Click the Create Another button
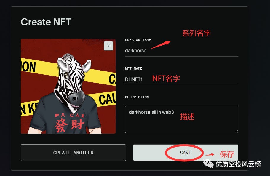Viewport: 270px width, 176px height. point(74,153)
